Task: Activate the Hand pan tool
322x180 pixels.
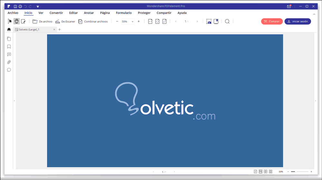Action: (16, 21)
